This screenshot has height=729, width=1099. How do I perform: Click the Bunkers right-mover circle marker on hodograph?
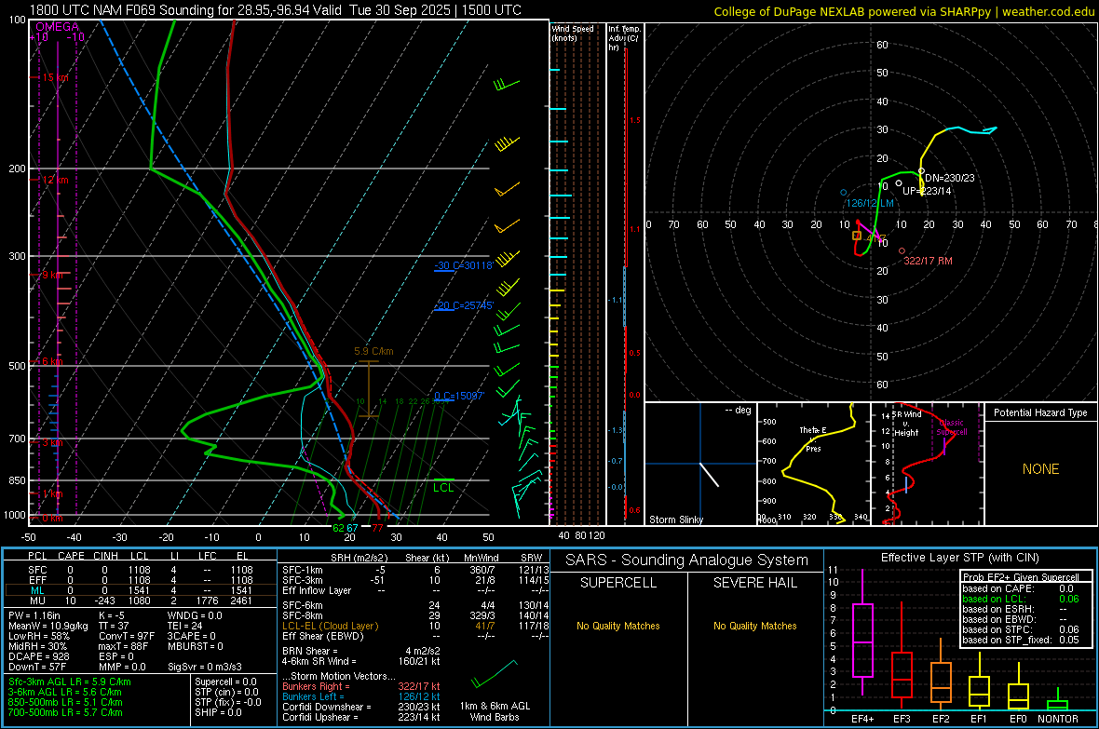pyautogui.click(x=902, y=251)
